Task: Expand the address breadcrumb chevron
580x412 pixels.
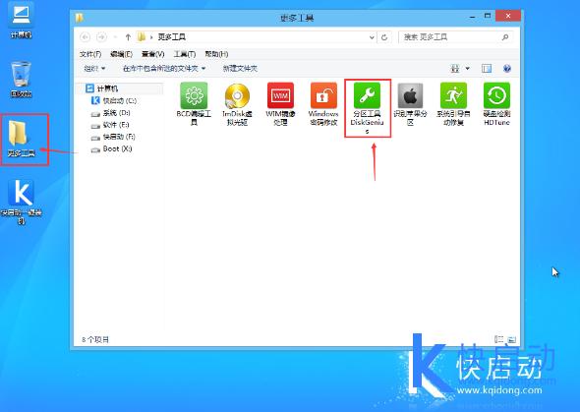Action: click(151, 37)
